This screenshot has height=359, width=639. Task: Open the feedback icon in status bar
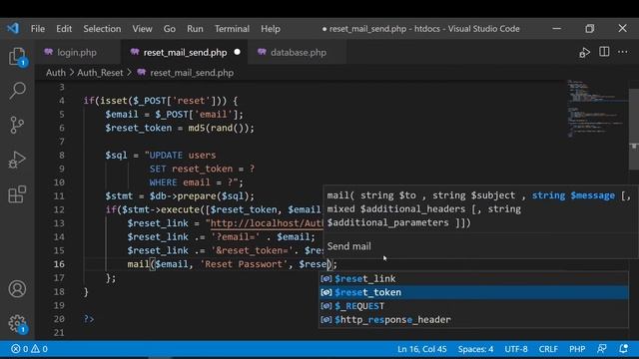pos(601,349)
